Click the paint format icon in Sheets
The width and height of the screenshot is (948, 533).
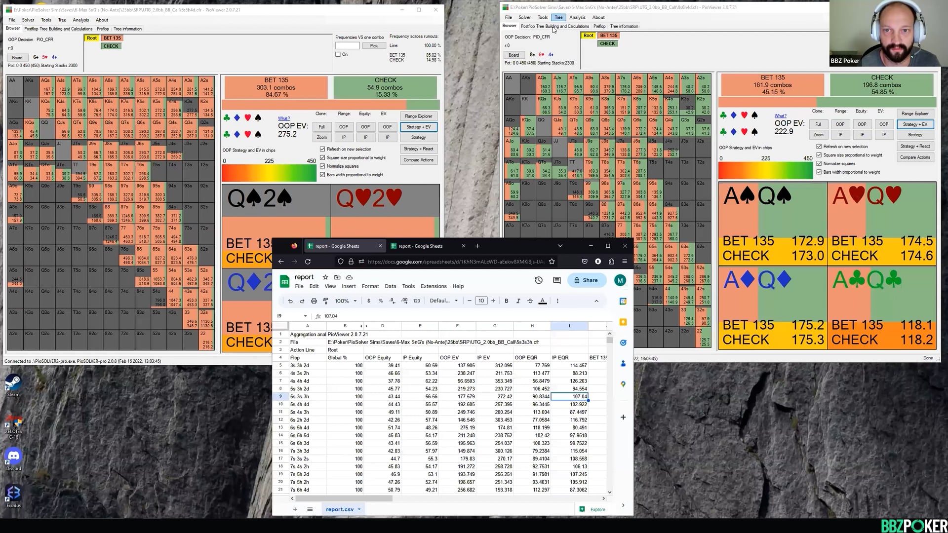pyautogui.click(x=325, y=301)
